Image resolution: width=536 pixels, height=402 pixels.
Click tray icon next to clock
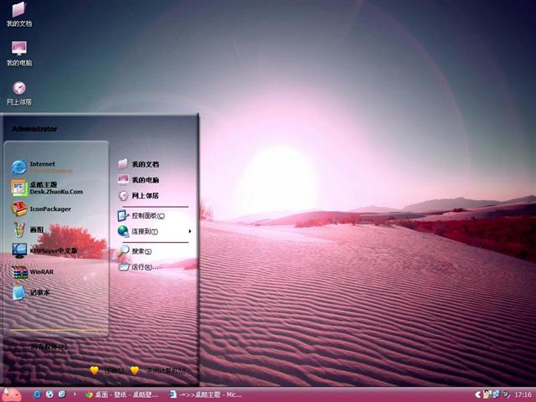click(x=506, y=394)
